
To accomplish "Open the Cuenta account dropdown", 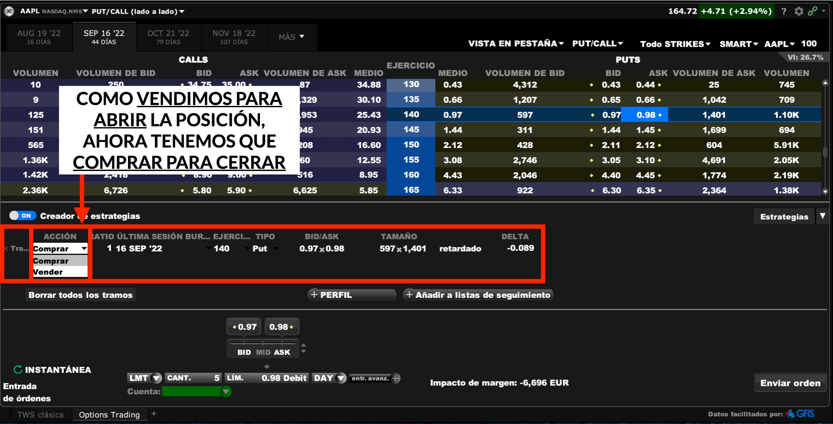I will click(197, 391).
